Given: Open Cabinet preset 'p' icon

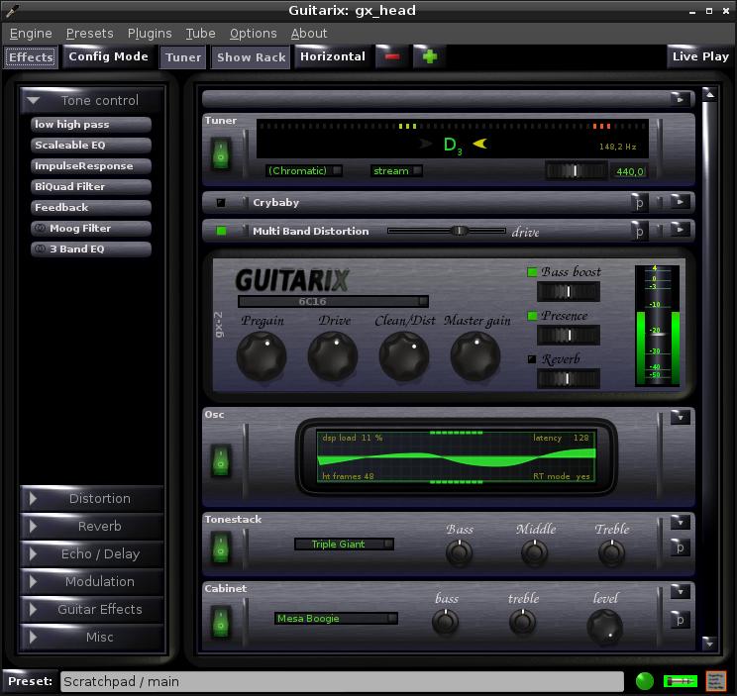Looking at the screenshot, I should [x=680, y=620].
